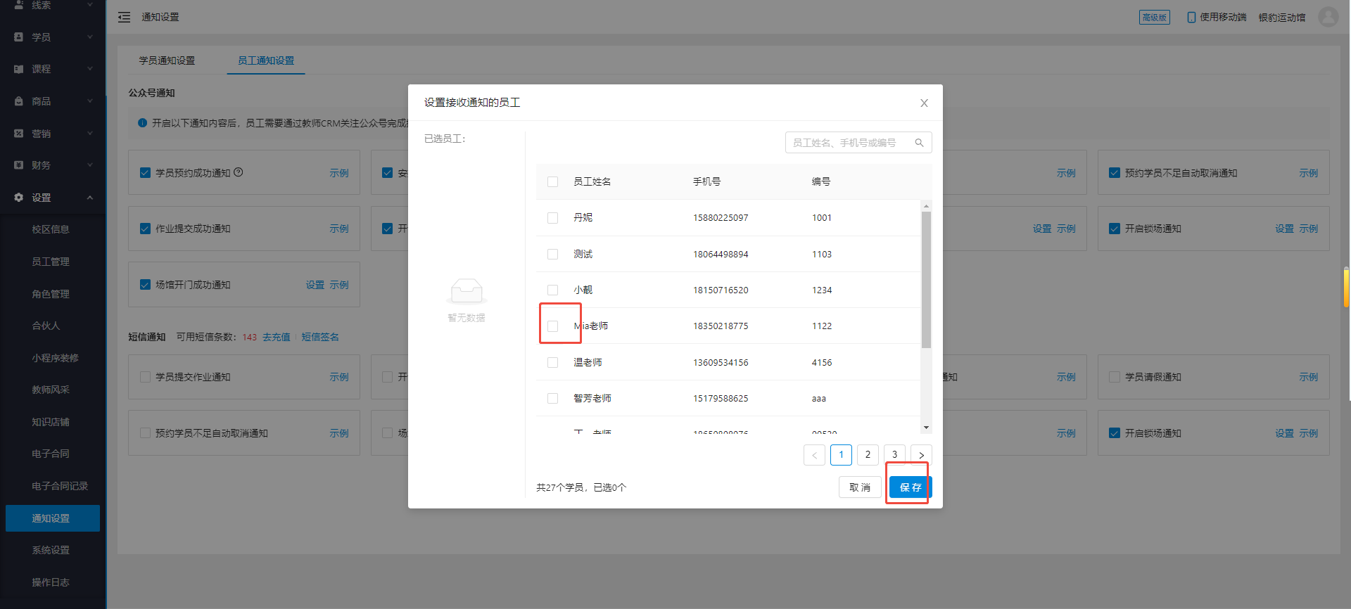Collapse the 设置 sidebar menu chevron
The width and height of the screenshot is (1351, 609).
point(90,198)
